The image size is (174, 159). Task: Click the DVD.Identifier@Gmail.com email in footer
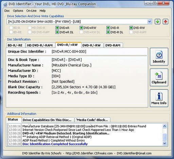pos(134,153)
